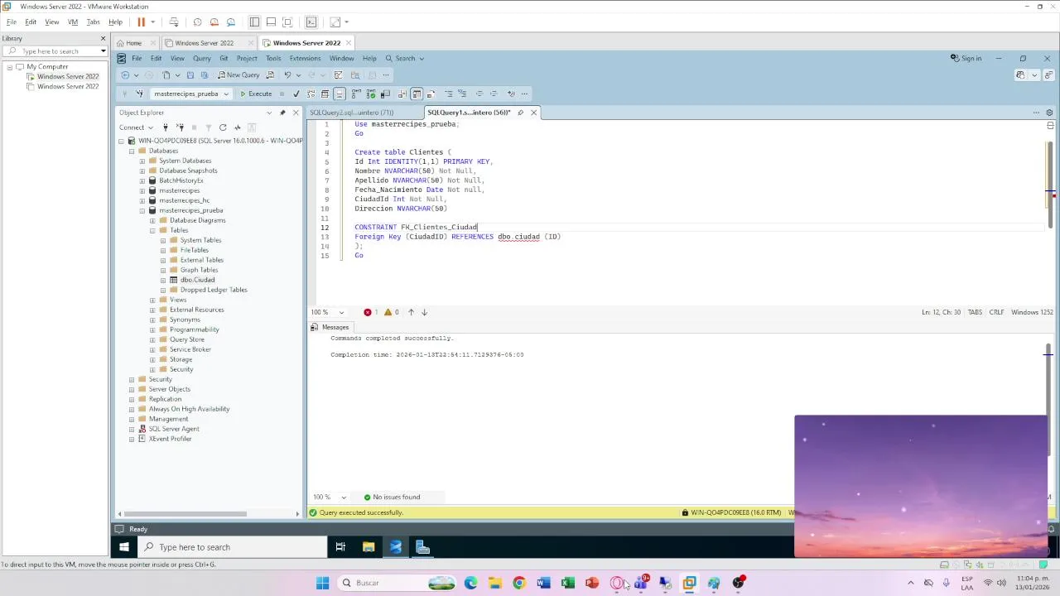This screenshot has width=1060, height=596.
Task: Click the Save file icon in SSMS toolbar
Action: (190, 74)
